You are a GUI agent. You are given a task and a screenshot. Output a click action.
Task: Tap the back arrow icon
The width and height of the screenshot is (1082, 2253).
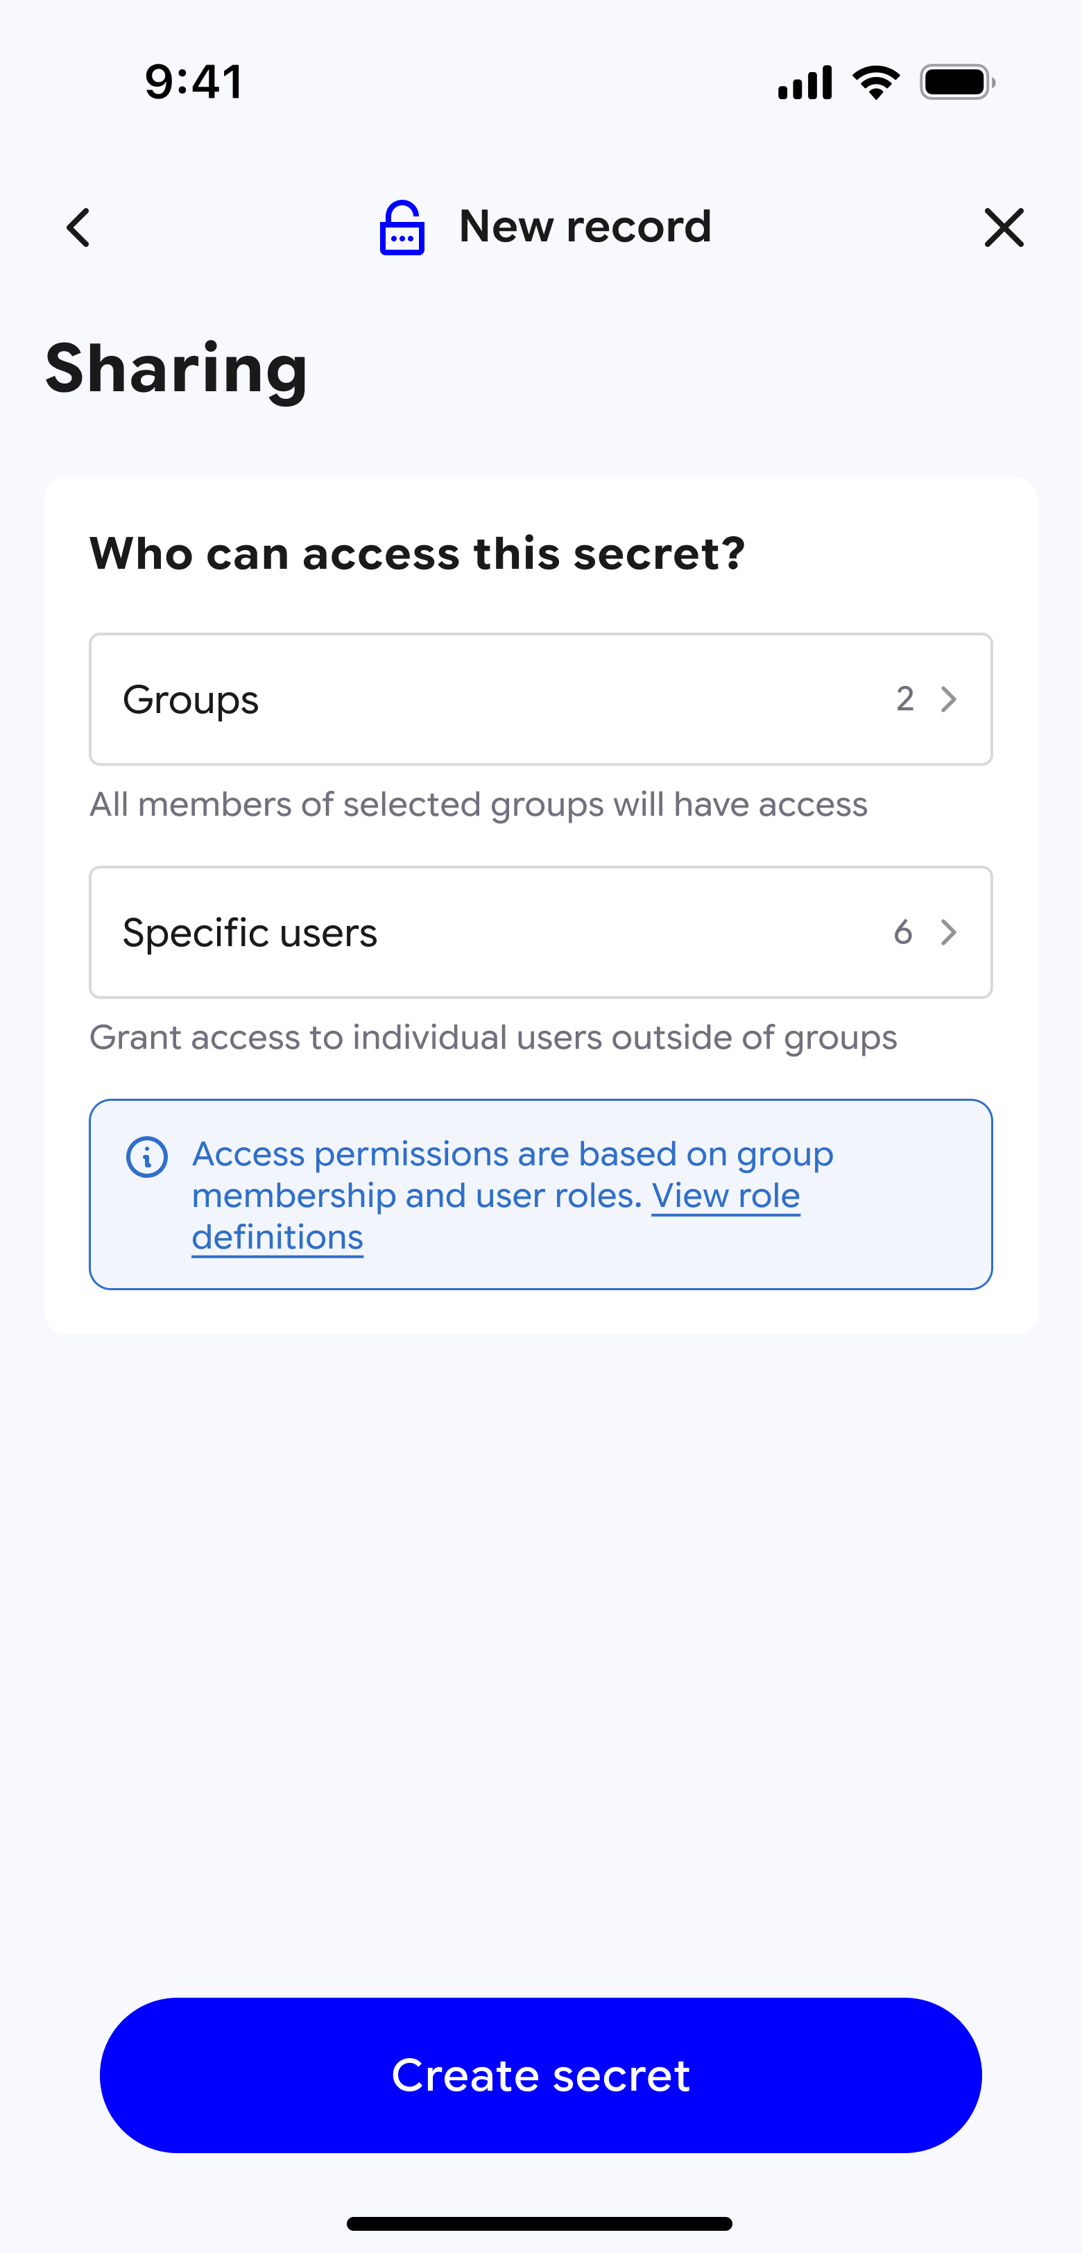tap(79, 228)
